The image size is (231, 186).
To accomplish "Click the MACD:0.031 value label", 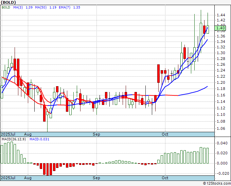I will pyautogui.click(x=39, y=139).
